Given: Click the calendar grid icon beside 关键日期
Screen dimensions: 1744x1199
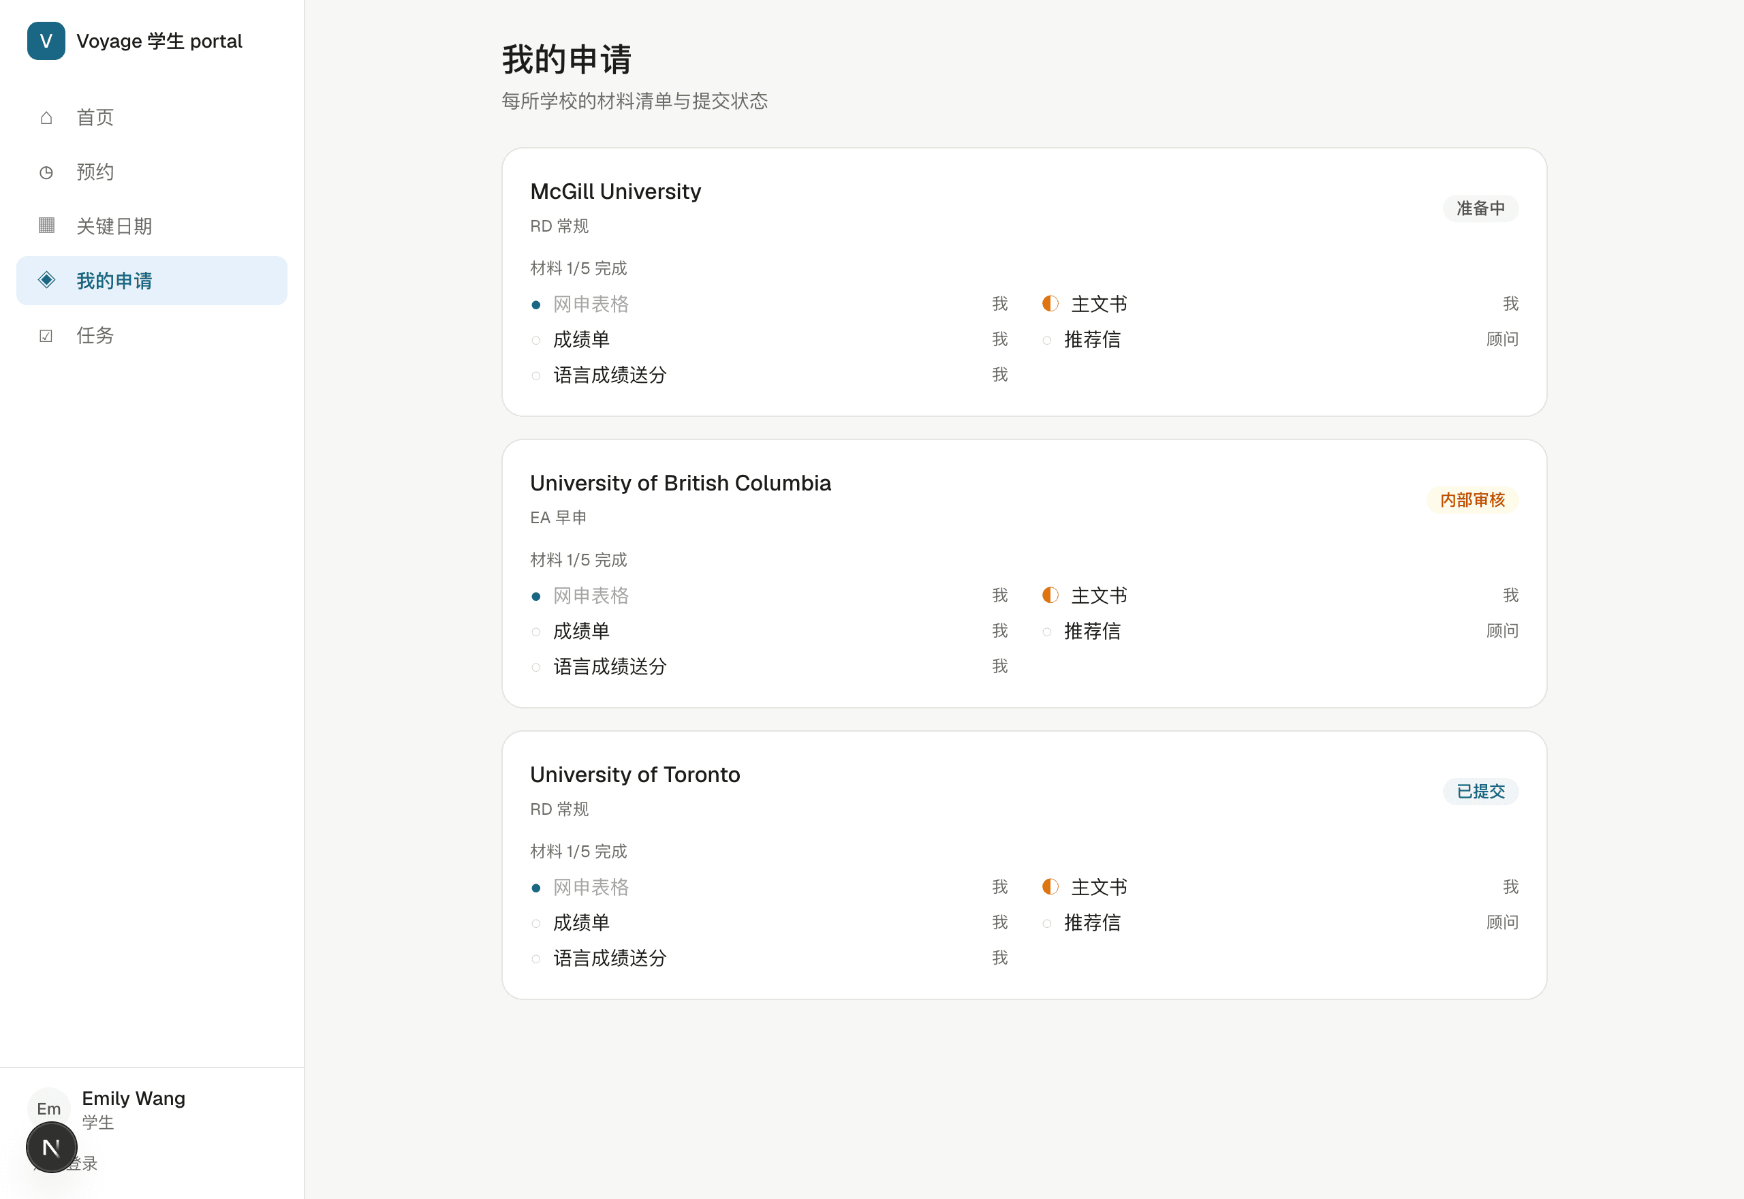Looking at the screenshot, I should (46, 226).
